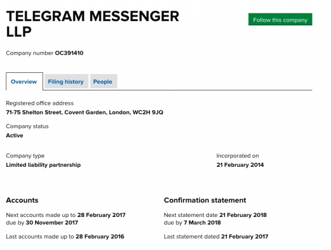
Task: Open the People tab
Action: point(103,82)
